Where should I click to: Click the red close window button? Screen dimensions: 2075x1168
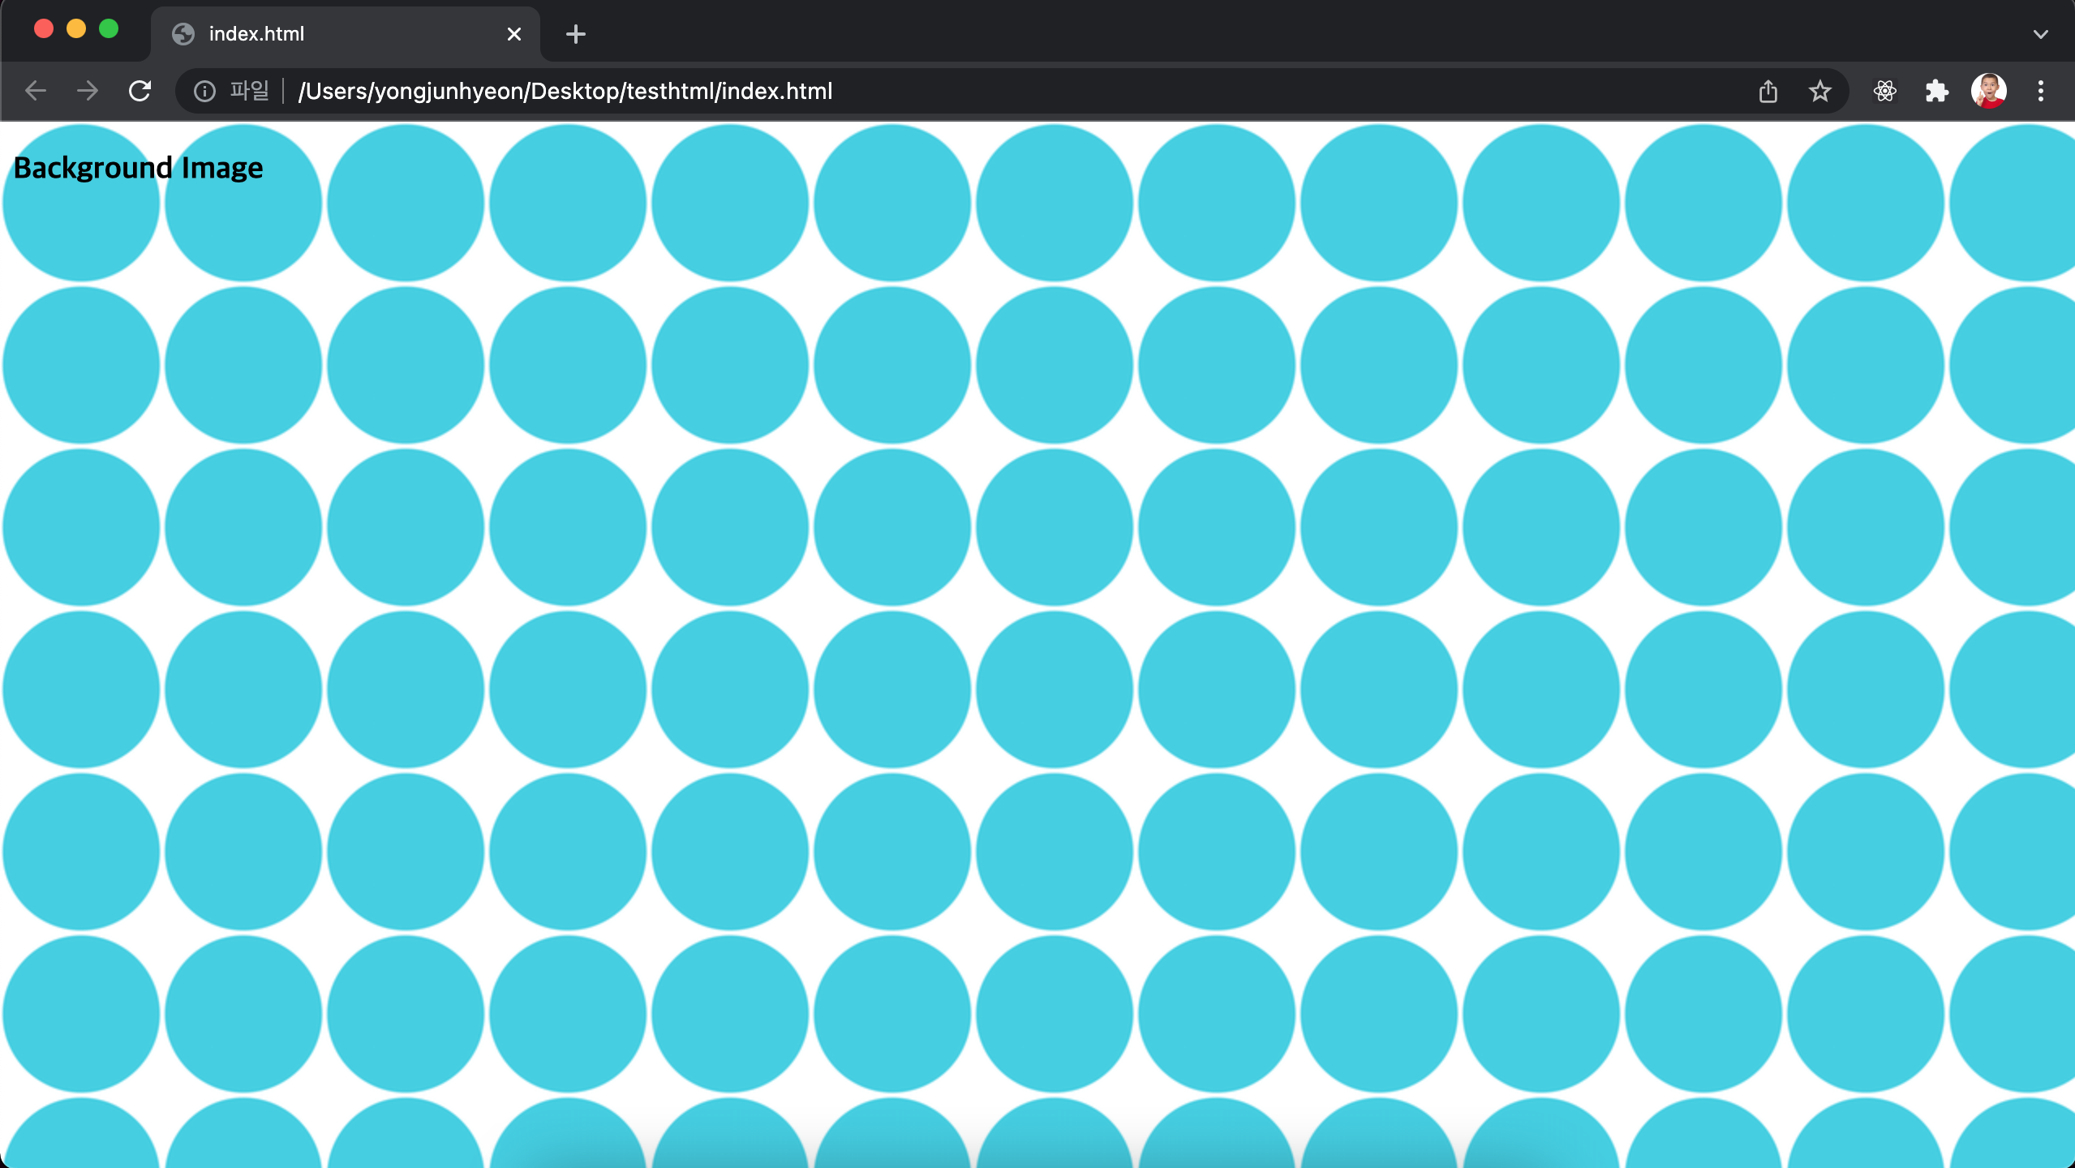pyautogui.click(x=44, y=29)
